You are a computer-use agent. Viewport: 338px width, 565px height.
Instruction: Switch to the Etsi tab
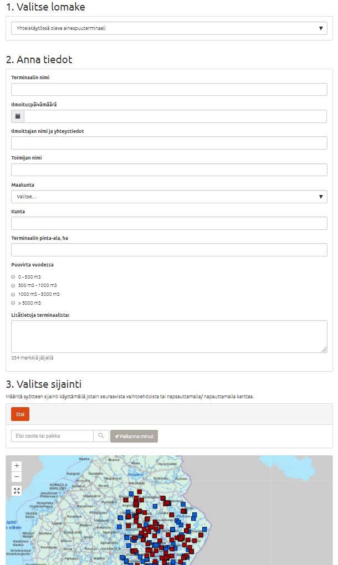click(20, 414)
